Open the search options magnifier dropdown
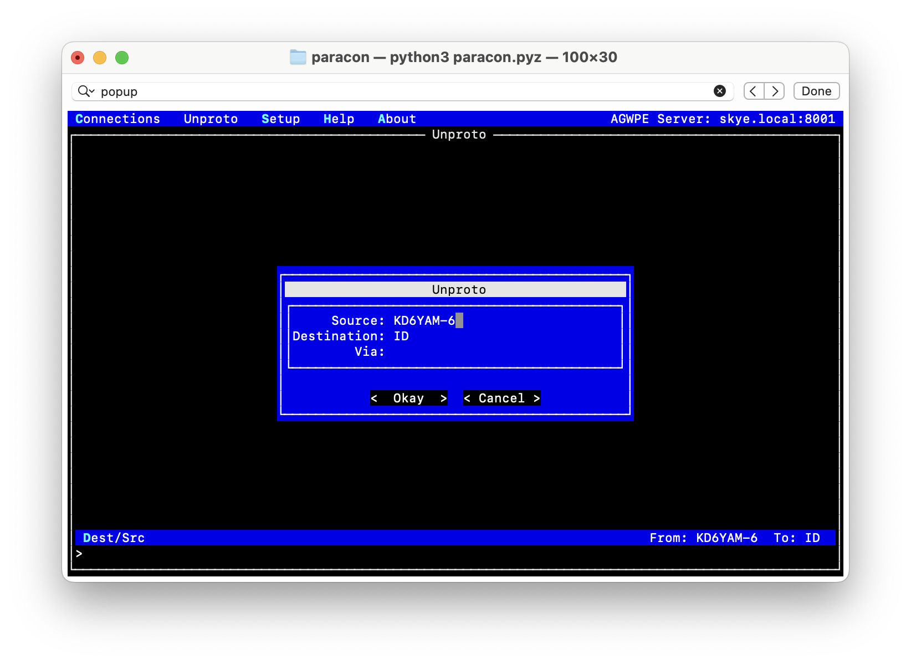The width and height of the screenshot is (911, 664). (x=86, y=91)
